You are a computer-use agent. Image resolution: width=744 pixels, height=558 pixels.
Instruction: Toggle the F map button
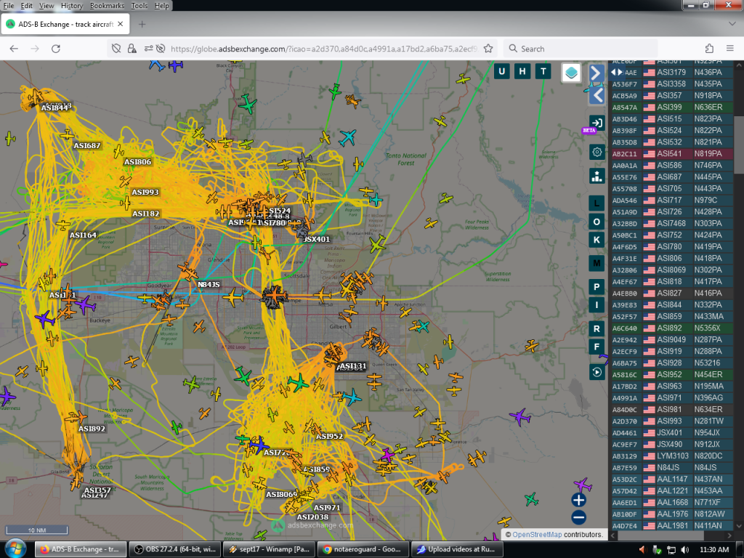tap(597, 347)
